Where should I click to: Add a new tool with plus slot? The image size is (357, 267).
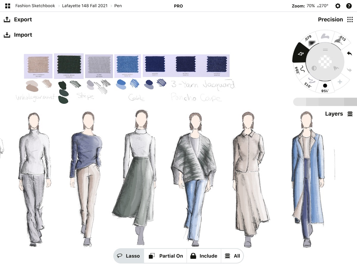[339, 82]
